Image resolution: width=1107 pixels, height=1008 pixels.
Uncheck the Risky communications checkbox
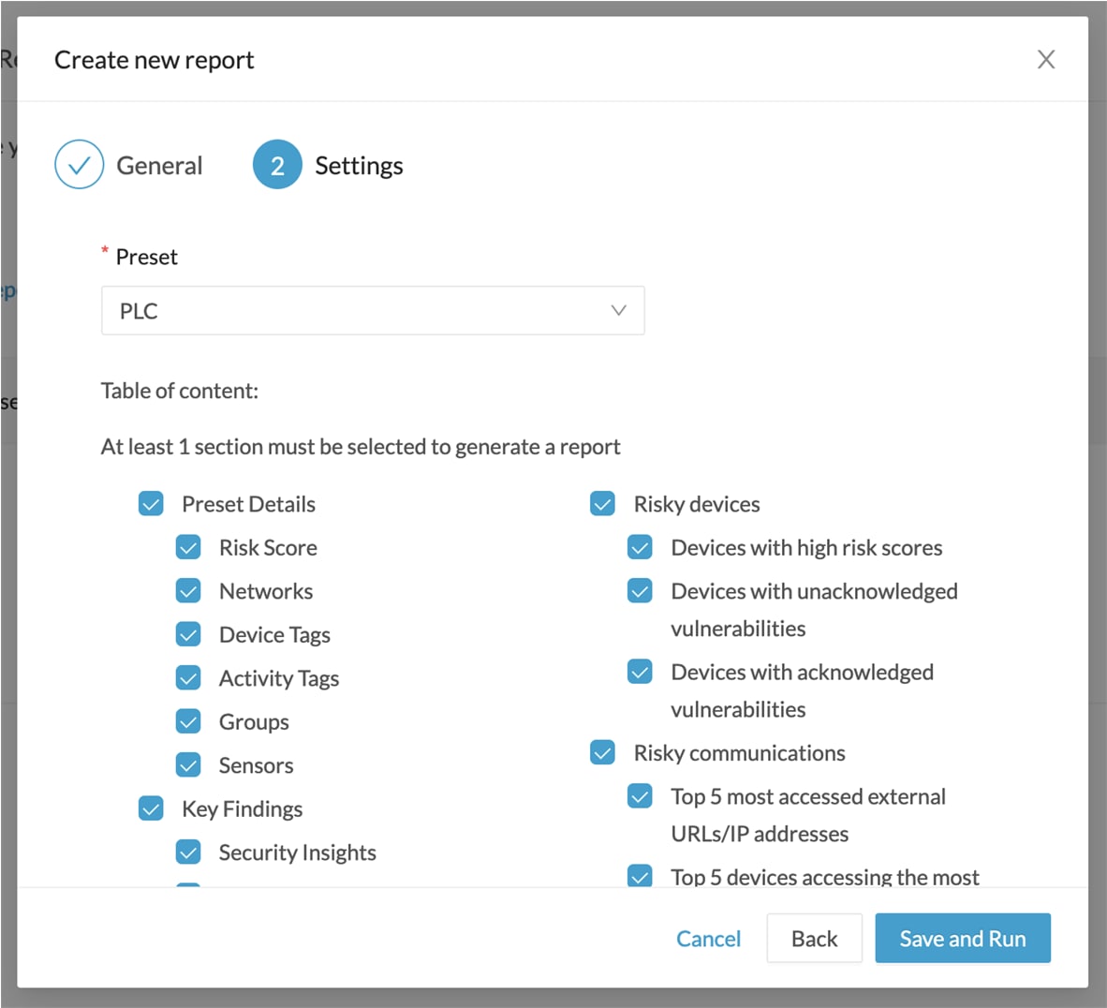[602, 751]
